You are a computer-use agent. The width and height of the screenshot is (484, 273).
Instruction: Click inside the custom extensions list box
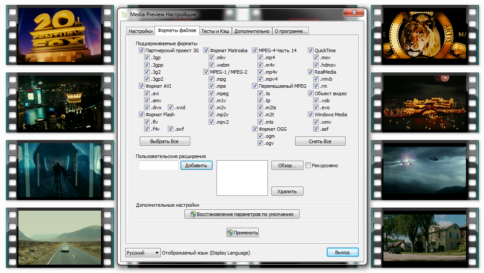pos(242,178)
